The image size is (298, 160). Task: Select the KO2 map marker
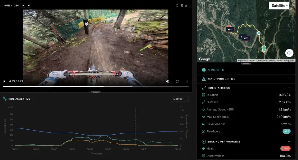point(246,38)
